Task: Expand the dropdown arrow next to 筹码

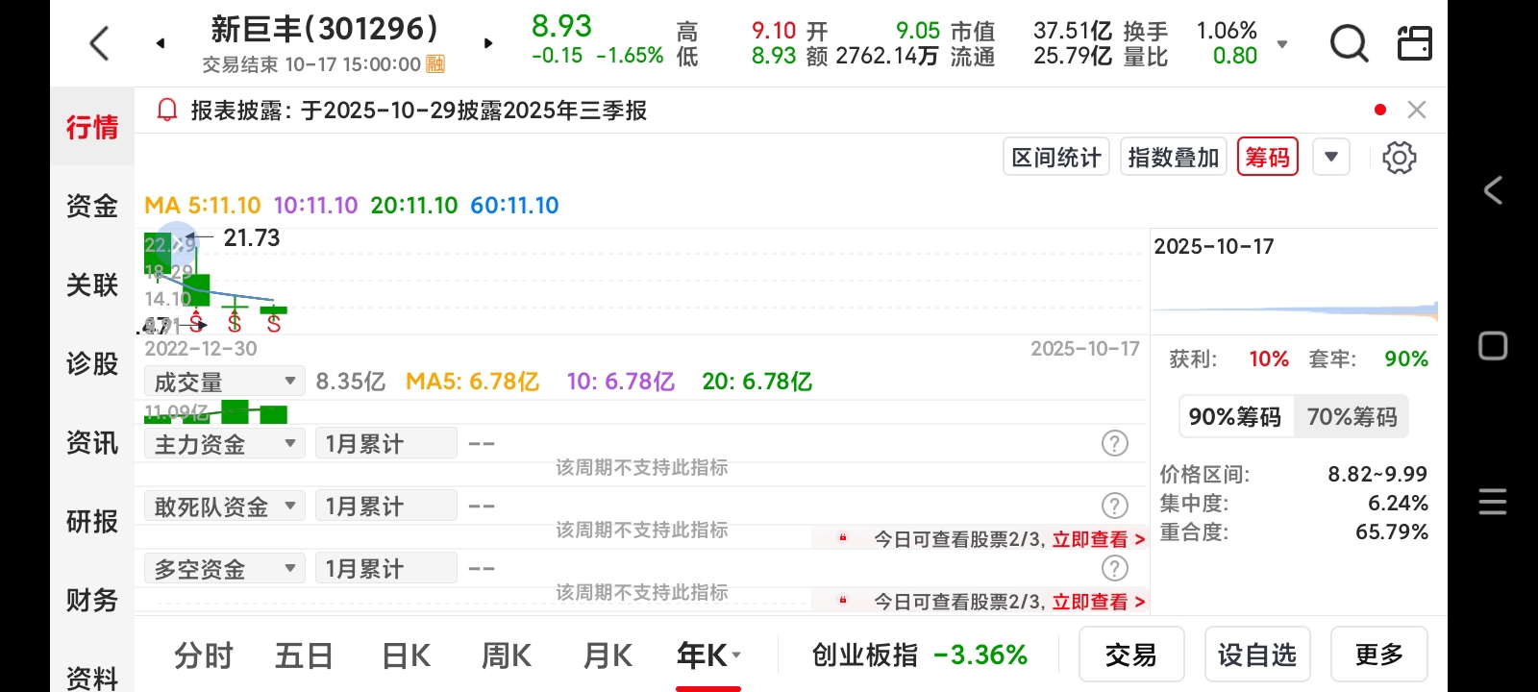Action: click(x=1331, y=157)
